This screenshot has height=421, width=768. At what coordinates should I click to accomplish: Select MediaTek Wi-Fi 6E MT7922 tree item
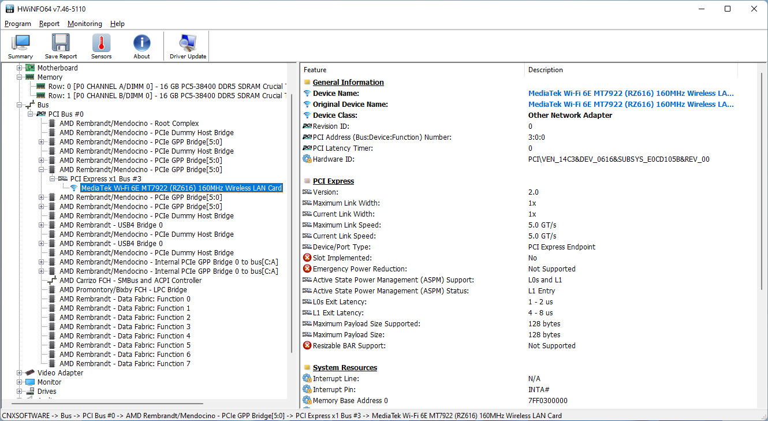point(181,188)
